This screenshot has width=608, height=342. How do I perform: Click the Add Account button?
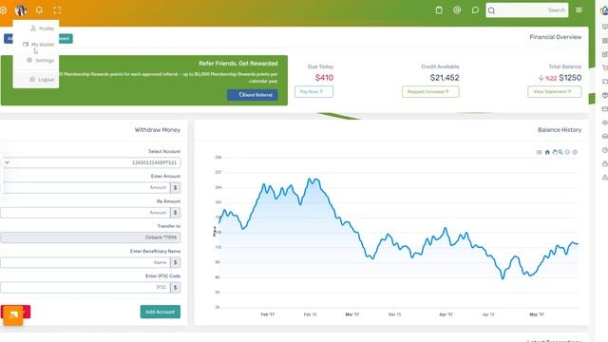point(161,312)
